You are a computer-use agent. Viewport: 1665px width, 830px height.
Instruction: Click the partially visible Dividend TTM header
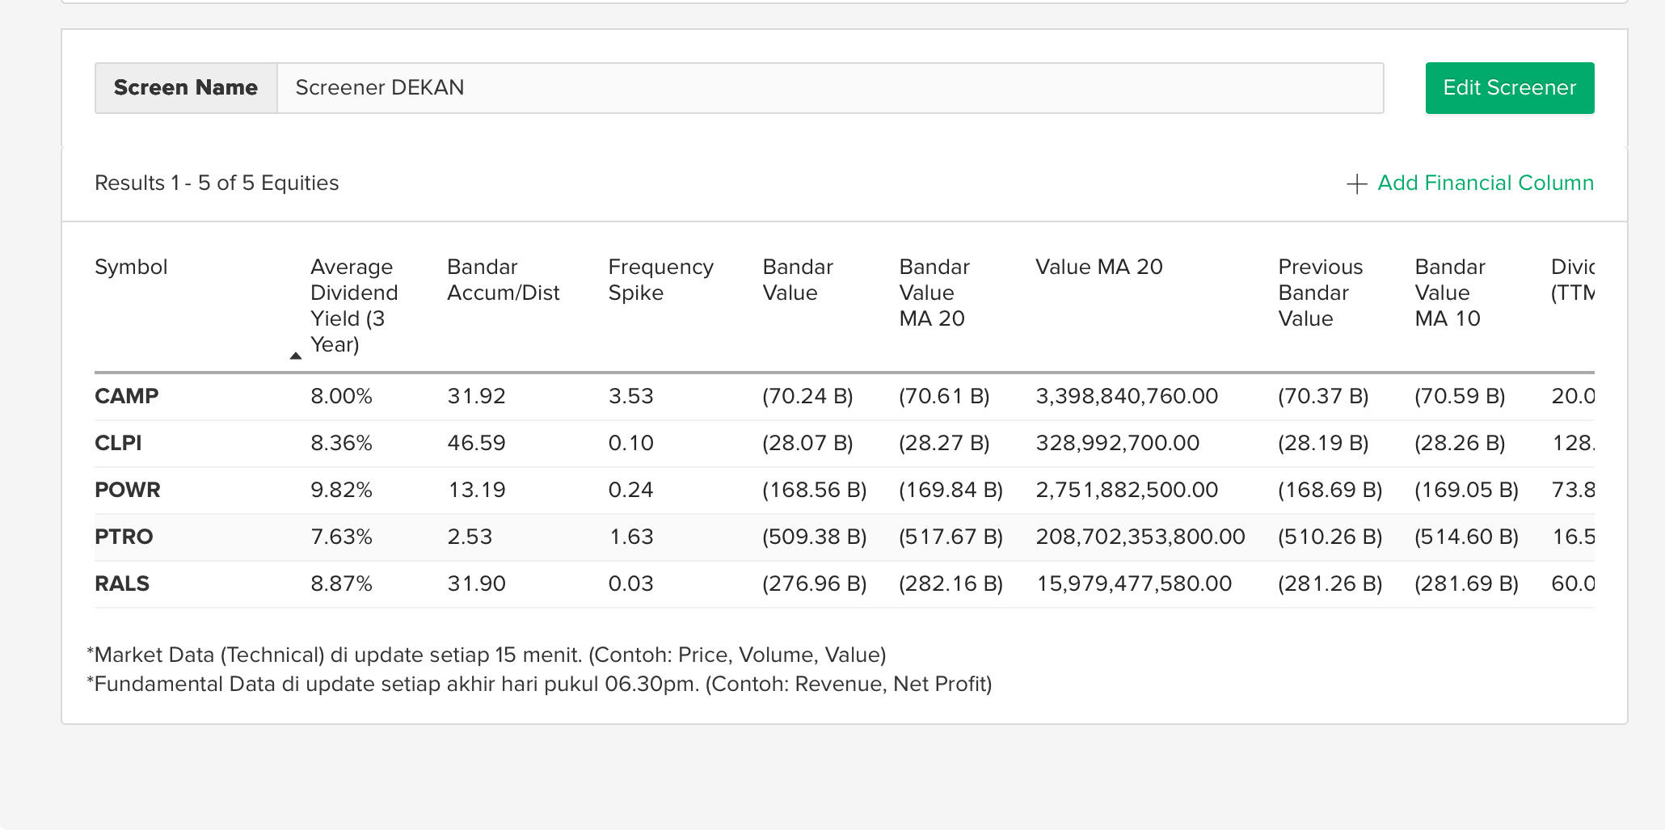1572,280
